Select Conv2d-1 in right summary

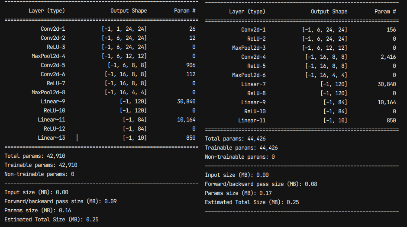(x=253, y=29)
